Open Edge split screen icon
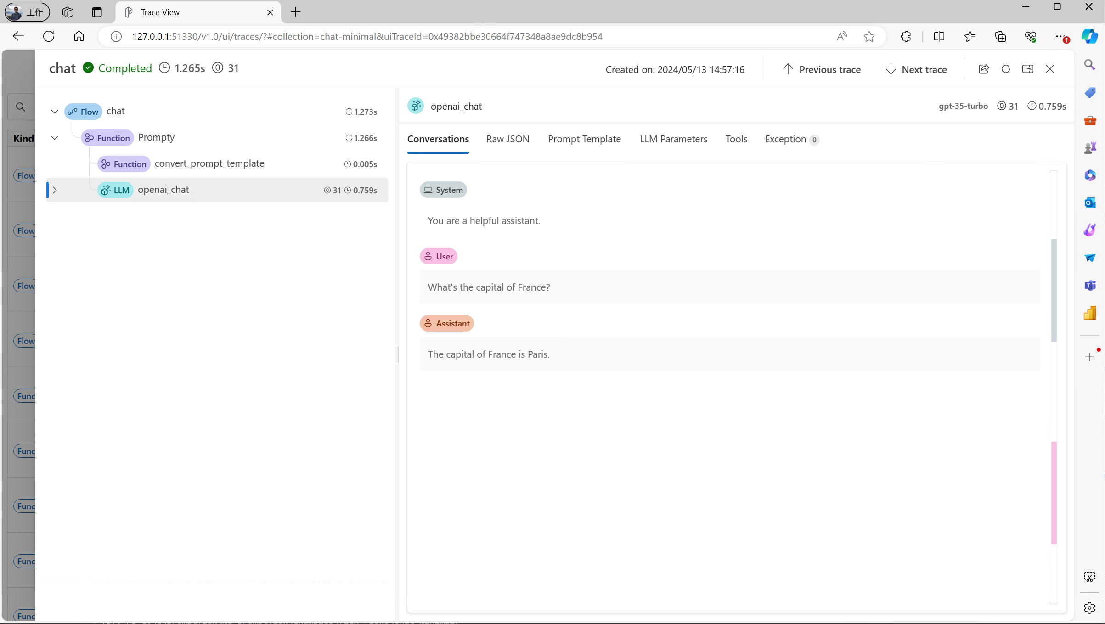Viewport: 1105px width, 624px height. click(x=939, y=37)
